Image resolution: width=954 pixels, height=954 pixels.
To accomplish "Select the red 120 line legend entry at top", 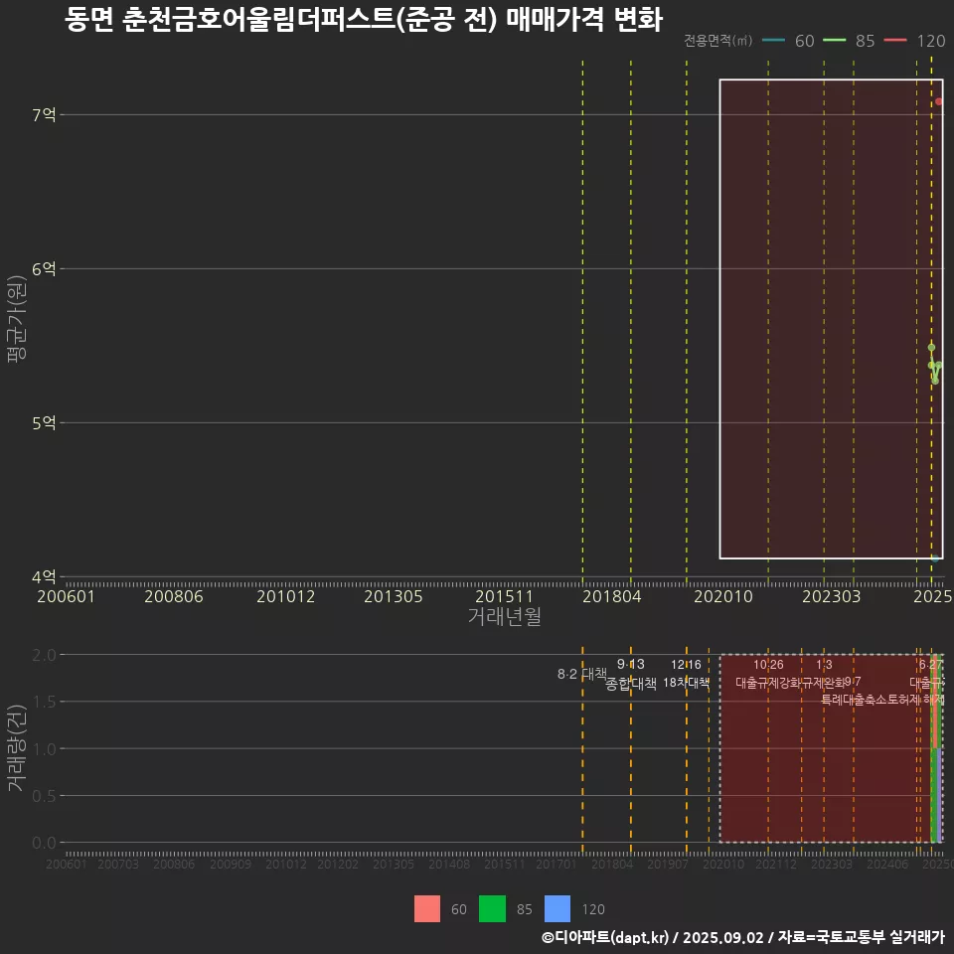I will pyautogui.click(x=914, y=41).
